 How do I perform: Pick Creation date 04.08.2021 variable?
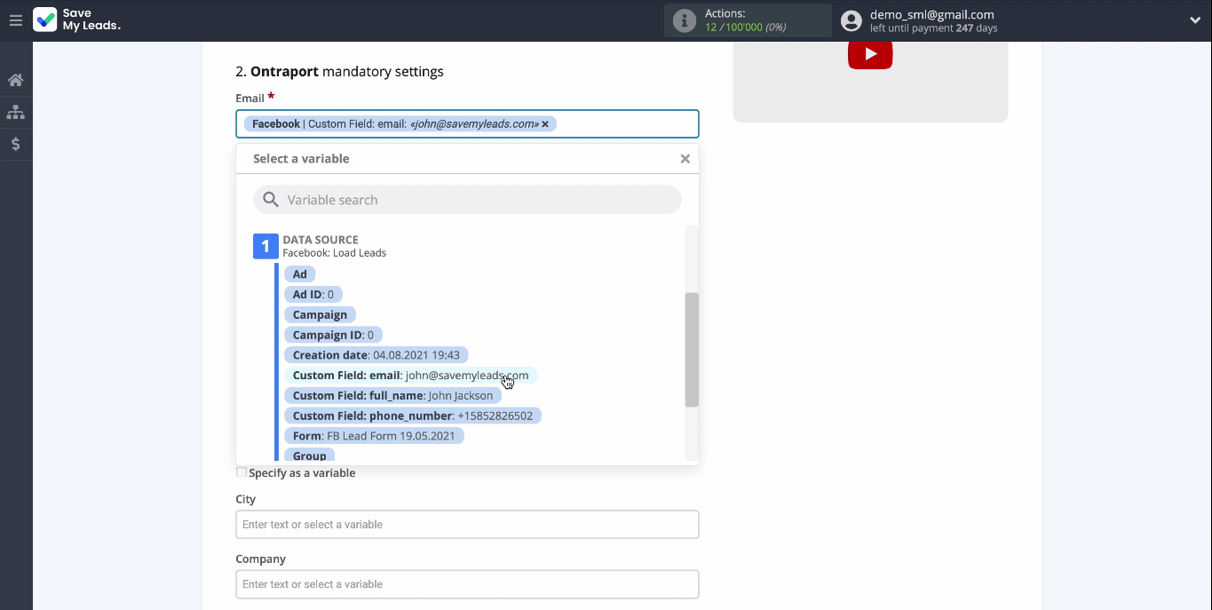tap(376, 355)
